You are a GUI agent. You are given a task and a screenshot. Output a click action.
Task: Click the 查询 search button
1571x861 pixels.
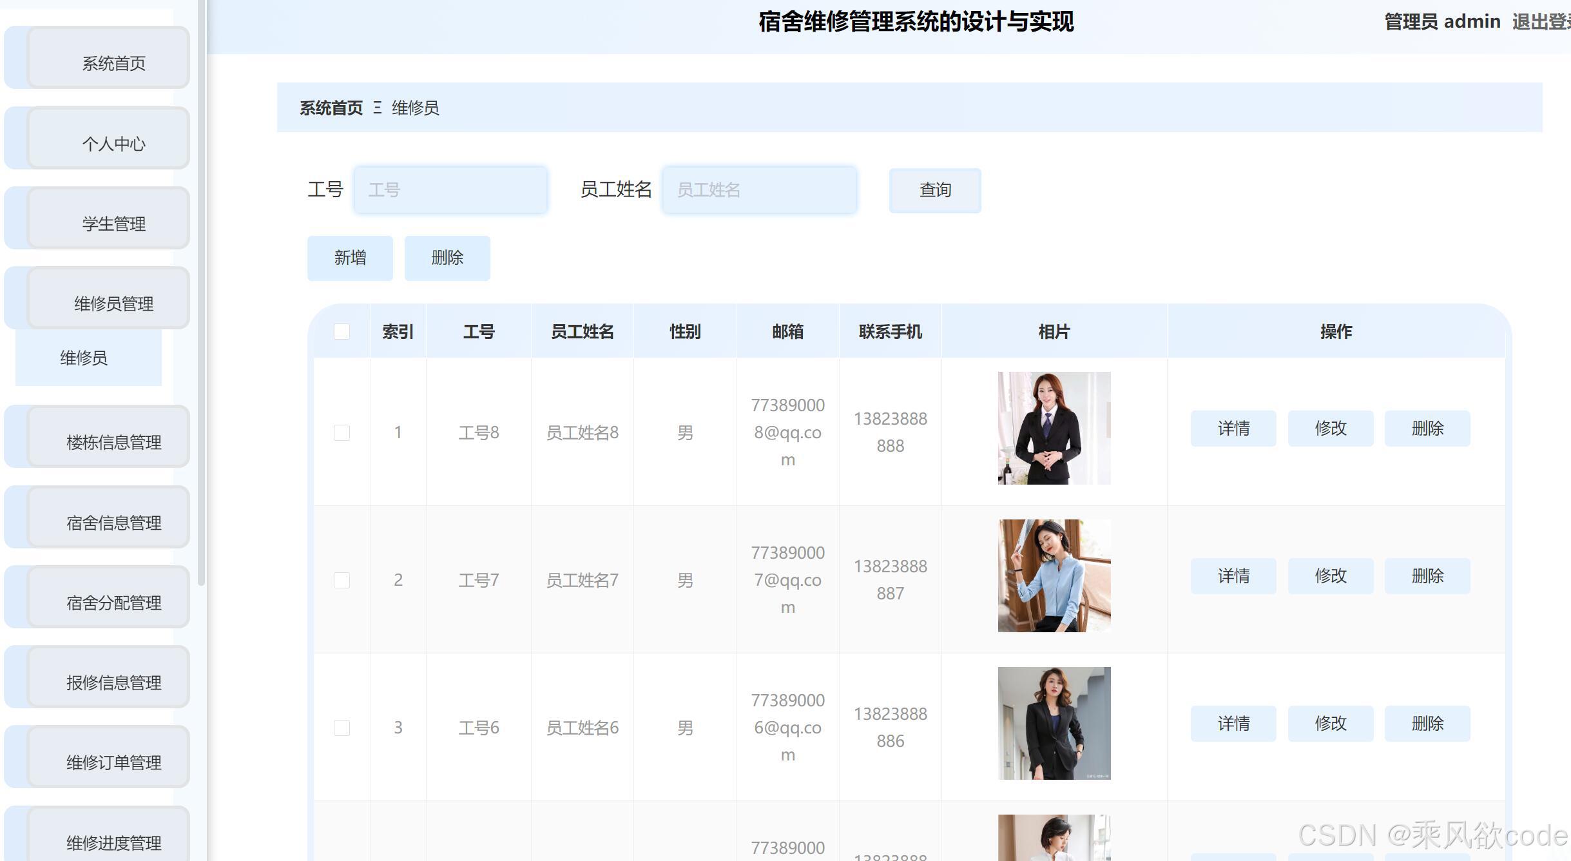[934, 190]
